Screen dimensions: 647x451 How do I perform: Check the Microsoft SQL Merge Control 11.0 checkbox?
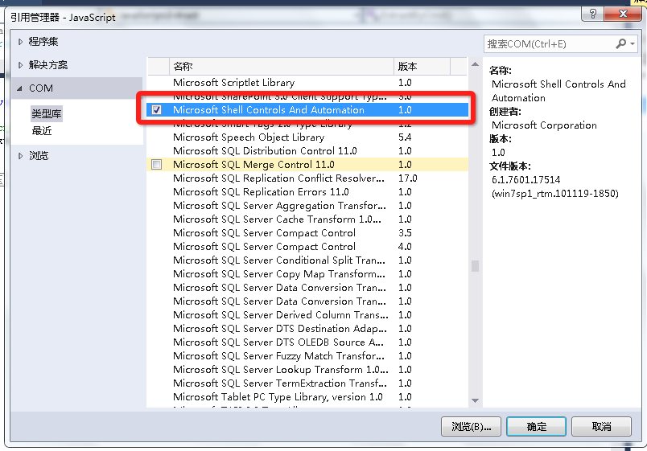click(156, 165)
